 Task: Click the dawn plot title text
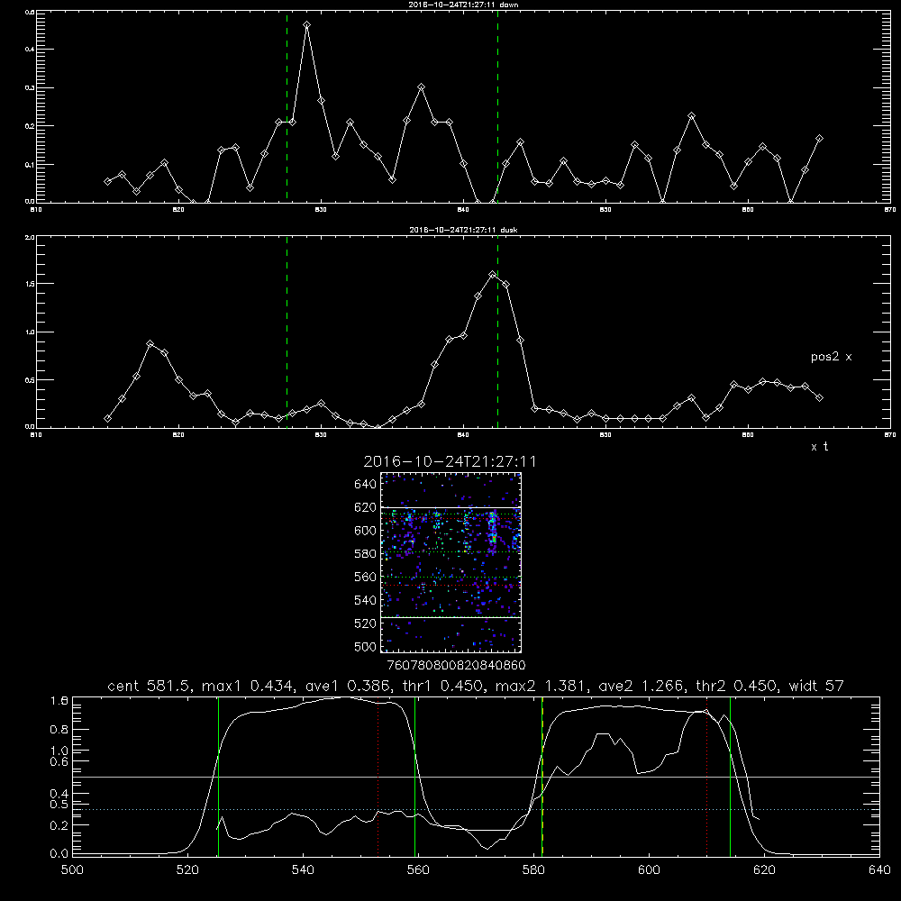[463, 5]
